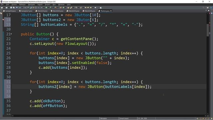Viewport: 213px width, 120px height.
Task: Click the Pin Editor toolbar icon
Action: pyautogui.click(x=101, y=8)
